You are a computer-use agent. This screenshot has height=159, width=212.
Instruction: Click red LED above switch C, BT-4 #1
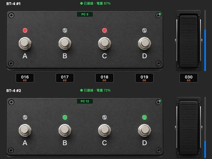tap(104, 30)
